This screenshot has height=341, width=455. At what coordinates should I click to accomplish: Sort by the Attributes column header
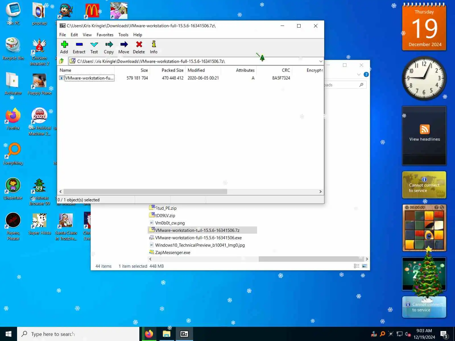(239, 70)
